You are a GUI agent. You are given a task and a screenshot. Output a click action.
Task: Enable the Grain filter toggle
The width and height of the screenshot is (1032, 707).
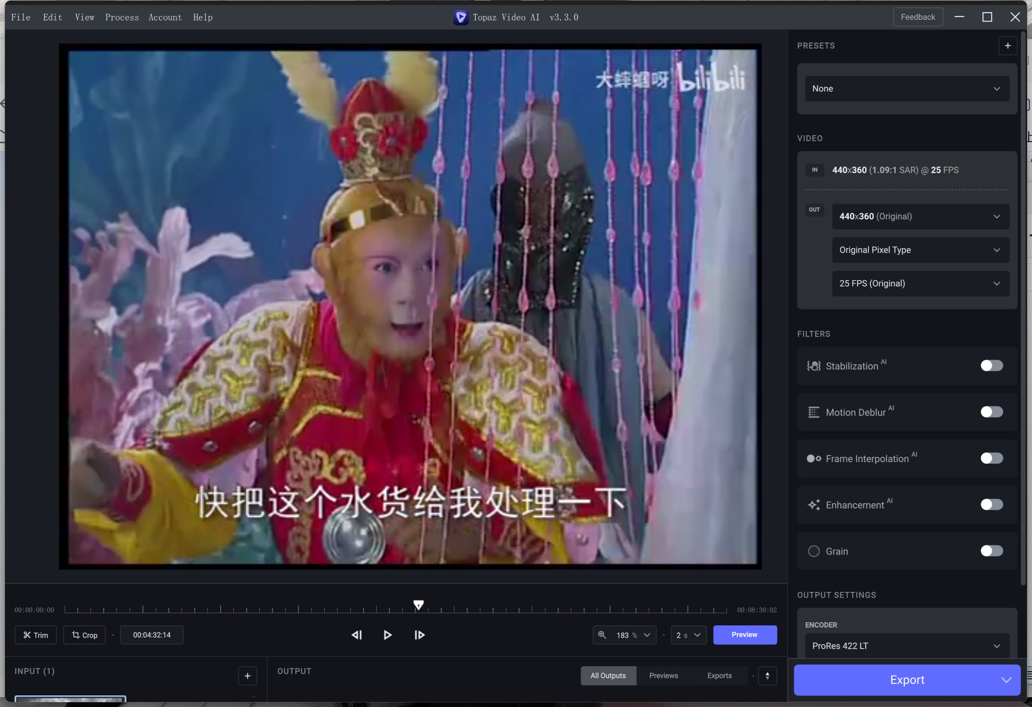pos(991,551)
